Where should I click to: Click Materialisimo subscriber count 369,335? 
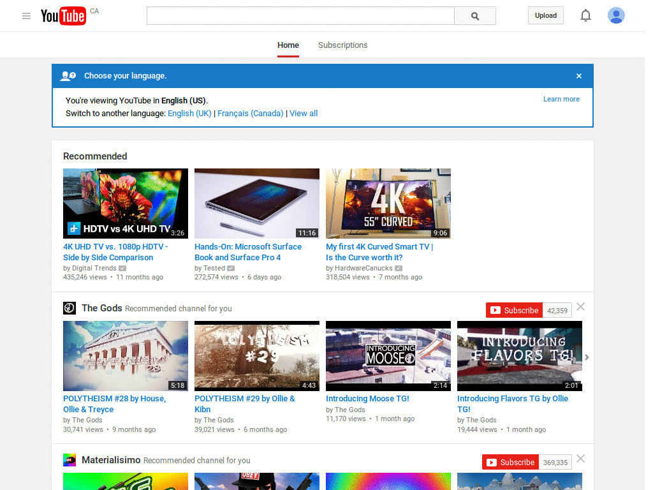pyautogui.click(x=555, y=463)
